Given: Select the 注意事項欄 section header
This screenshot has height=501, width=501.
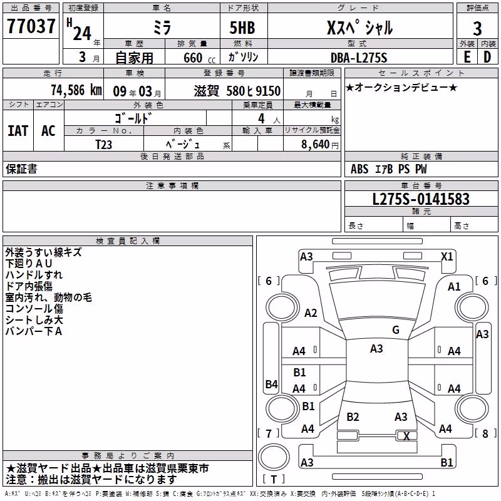Looking at the screenshot, I should coord(172,185).
